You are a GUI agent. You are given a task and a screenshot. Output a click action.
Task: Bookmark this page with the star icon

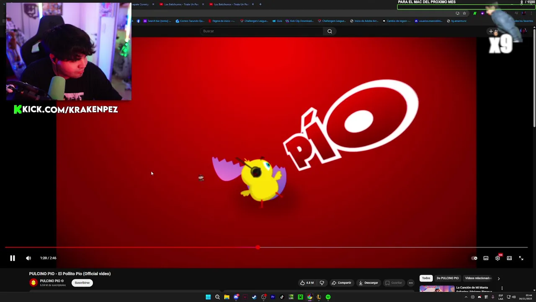464,13
